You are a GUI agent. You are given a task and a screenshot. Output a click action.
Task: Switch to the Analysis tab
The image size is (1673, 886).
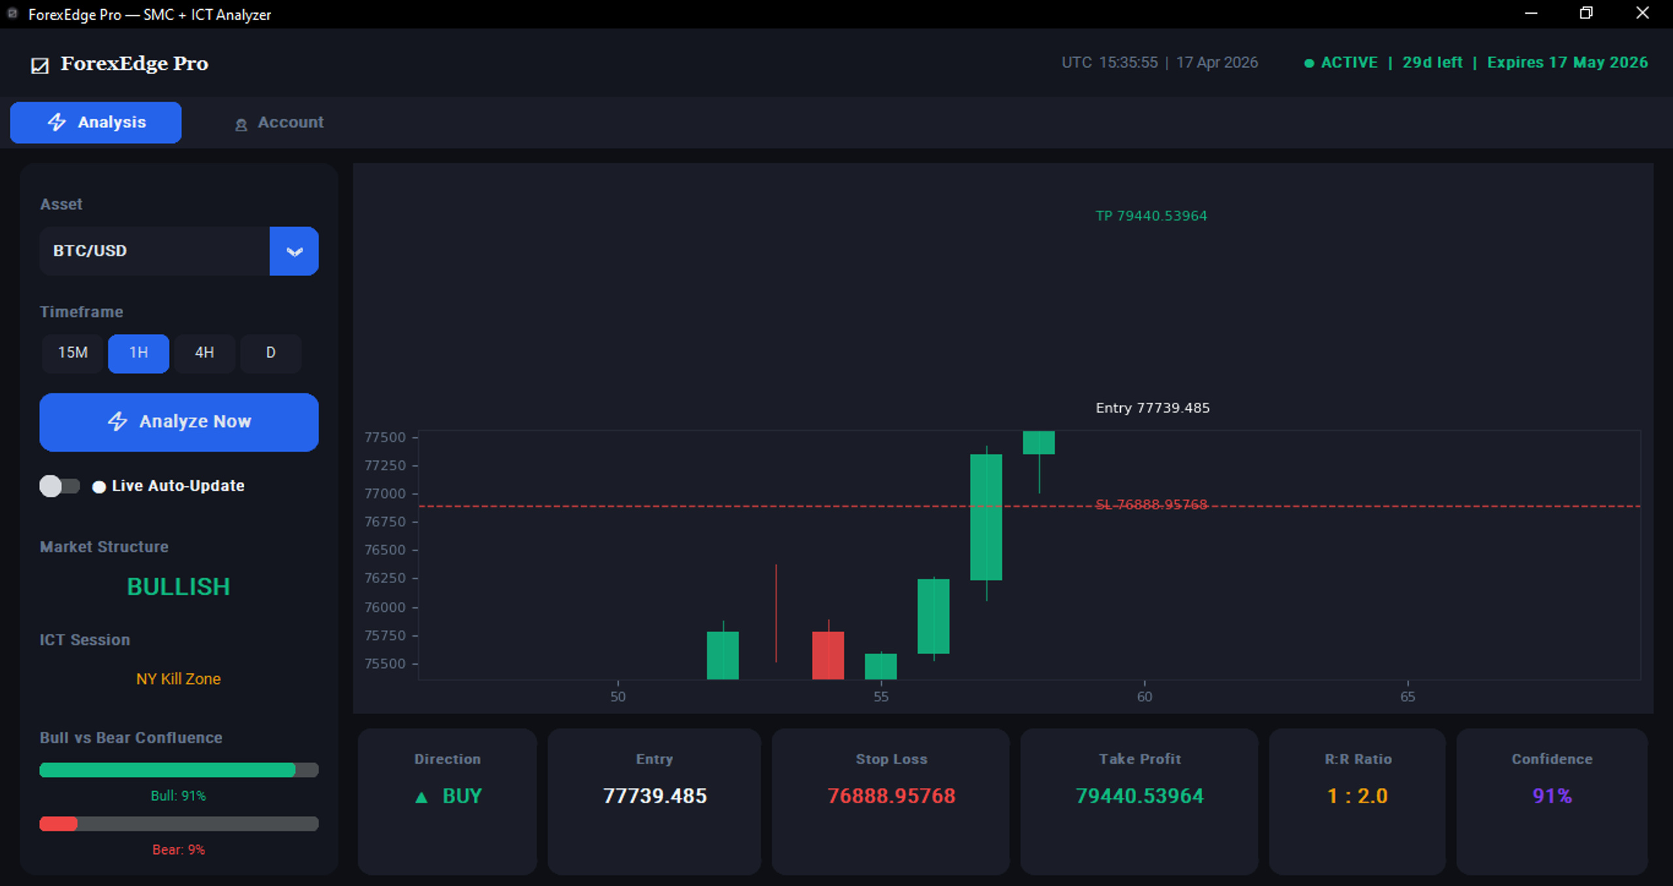(x=96, y=123)
